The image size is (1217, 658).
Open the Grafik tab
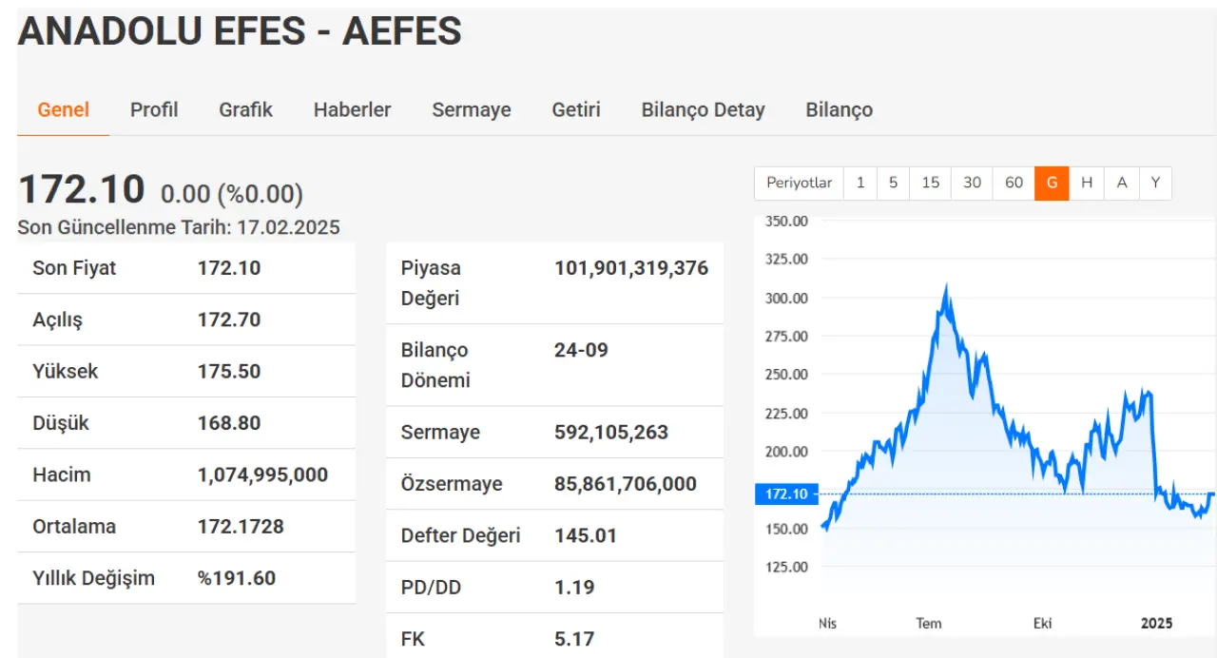tap(245, 109)
